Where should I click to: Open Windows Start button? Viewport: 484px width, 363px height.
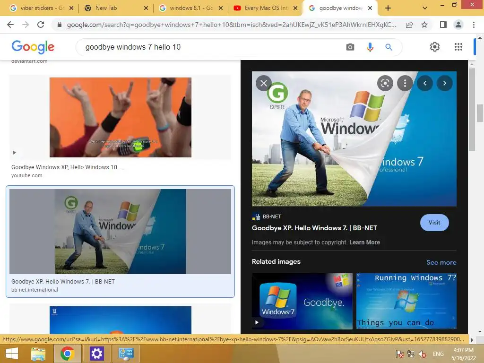tap(12, 354)
